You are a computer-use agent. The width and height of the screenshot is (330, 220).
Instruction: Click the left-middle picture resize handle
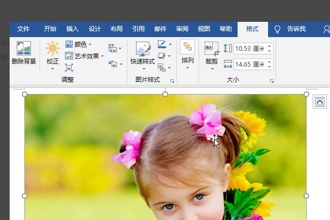click(x=24, y=196)
